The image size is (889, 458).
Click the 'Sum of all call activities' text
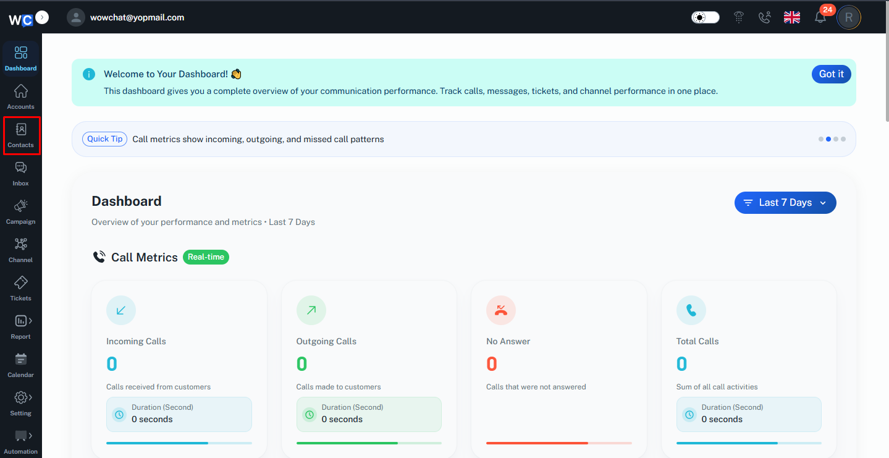coord(717,387)
